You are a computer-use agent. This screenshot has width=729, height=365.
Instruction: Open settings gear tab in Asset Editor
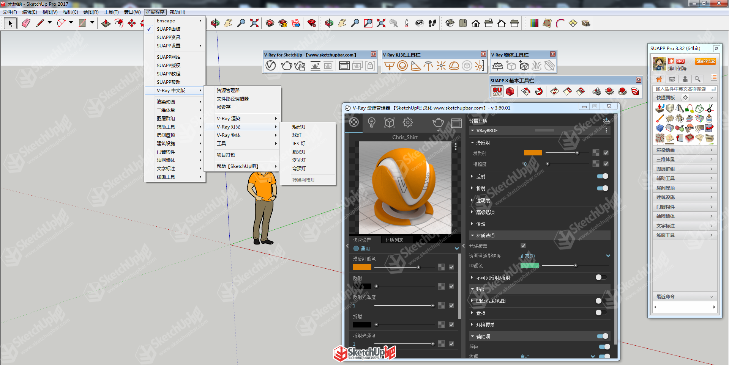408,122
